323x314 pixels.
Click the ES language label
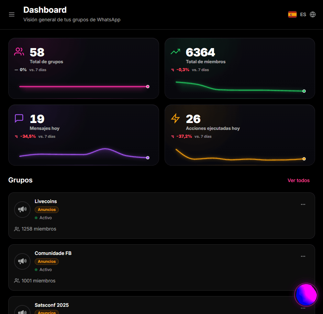[x=303, y=14]
